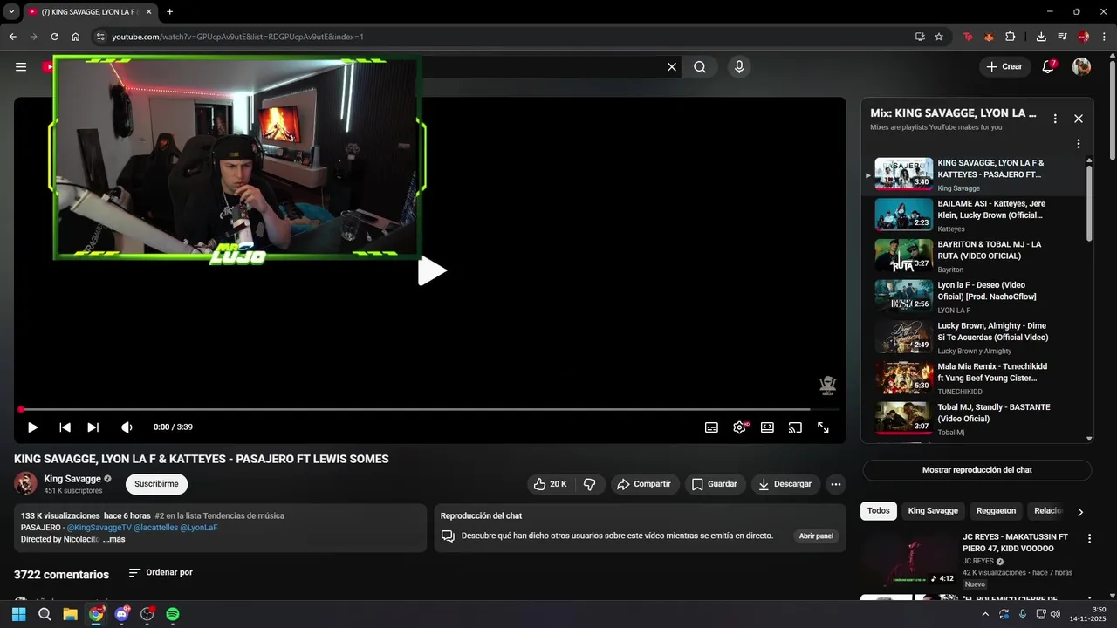Seek on the video progress bar
Image resolution: width=1117 pixels, height=628 pixels.
tap(429, 409)
